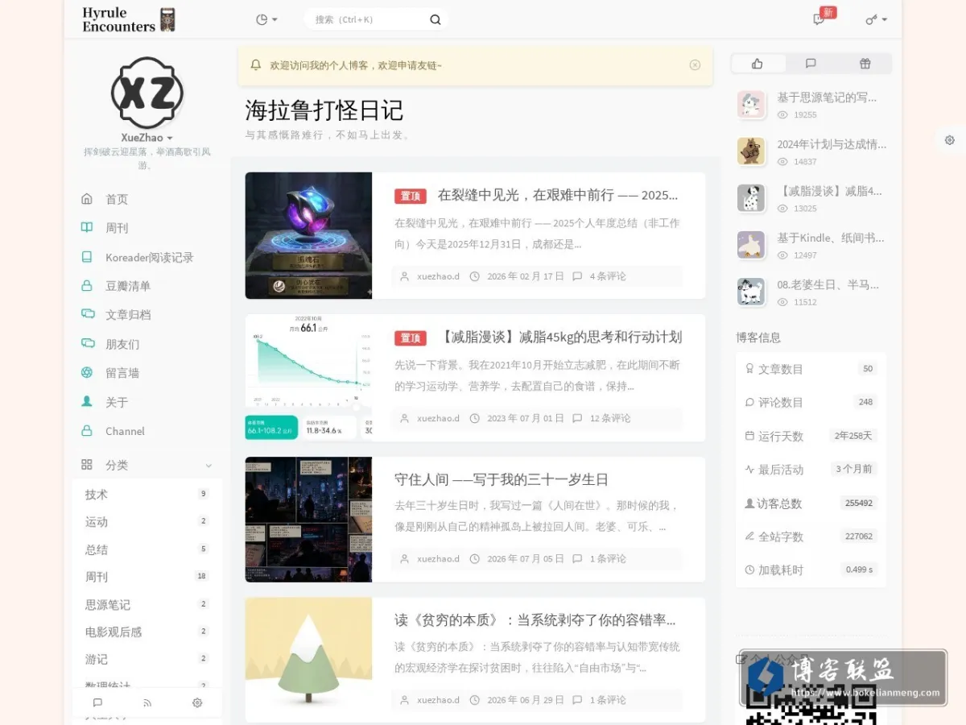Image resolution: width=966 pixels, height=725 pixels.
Task: Open the new comments notification icon
Action: click(819, 19)
